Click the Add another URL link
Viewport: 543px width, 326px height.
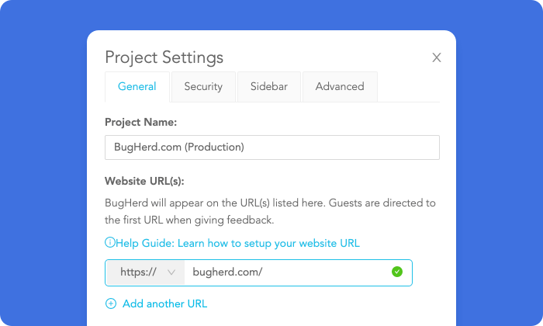[164, 303]
